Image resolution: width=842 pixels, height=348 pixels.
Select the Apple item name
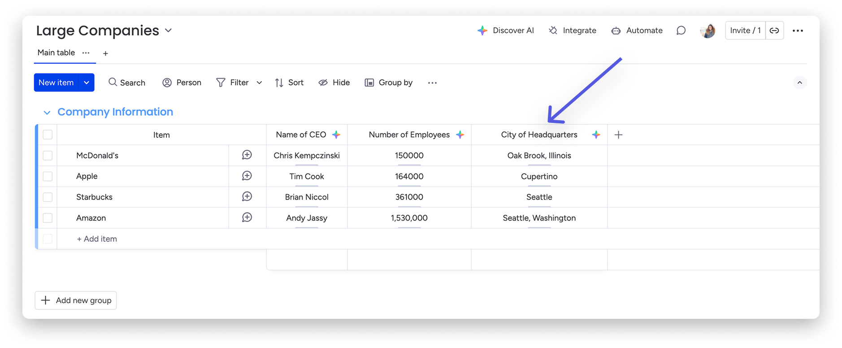coord(87,176)
